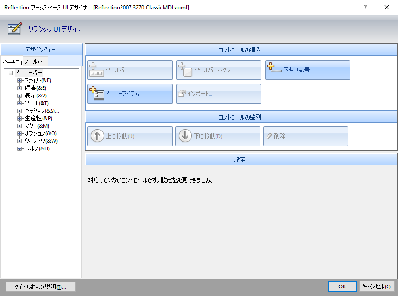Switch to the メニュー tab
Viewport: 398px width, 296px height.
point(11,61)
